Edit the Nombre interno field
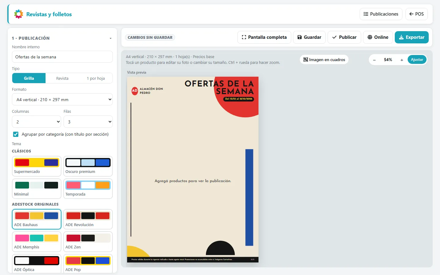The height and width of the screenshot is (275, 440). pyautogui.click(x=62, y=57)
